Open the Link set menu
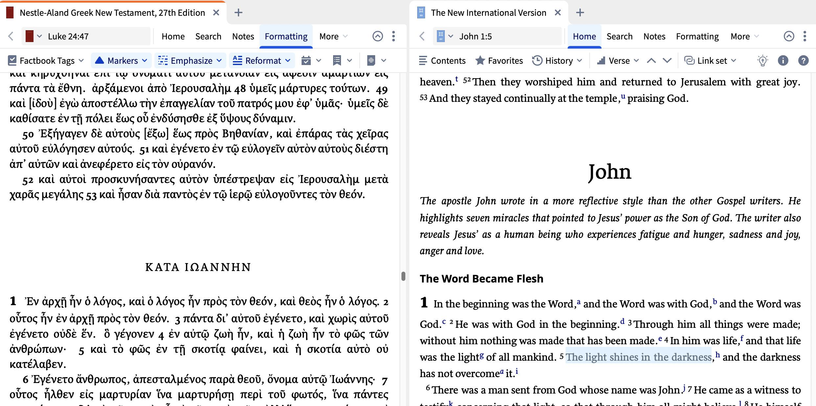The height and width of the screenshot is (406, 816). (x=710, y=60)
